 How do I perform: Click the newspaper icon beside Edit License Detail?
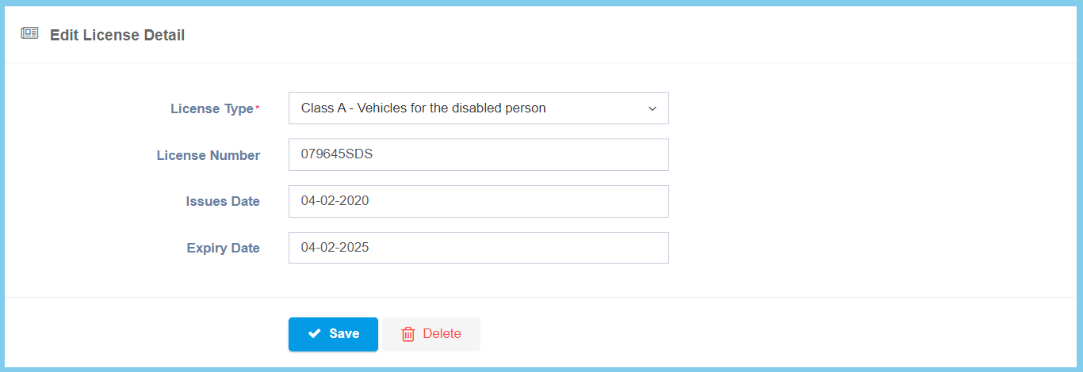click(x=29, y=33)
